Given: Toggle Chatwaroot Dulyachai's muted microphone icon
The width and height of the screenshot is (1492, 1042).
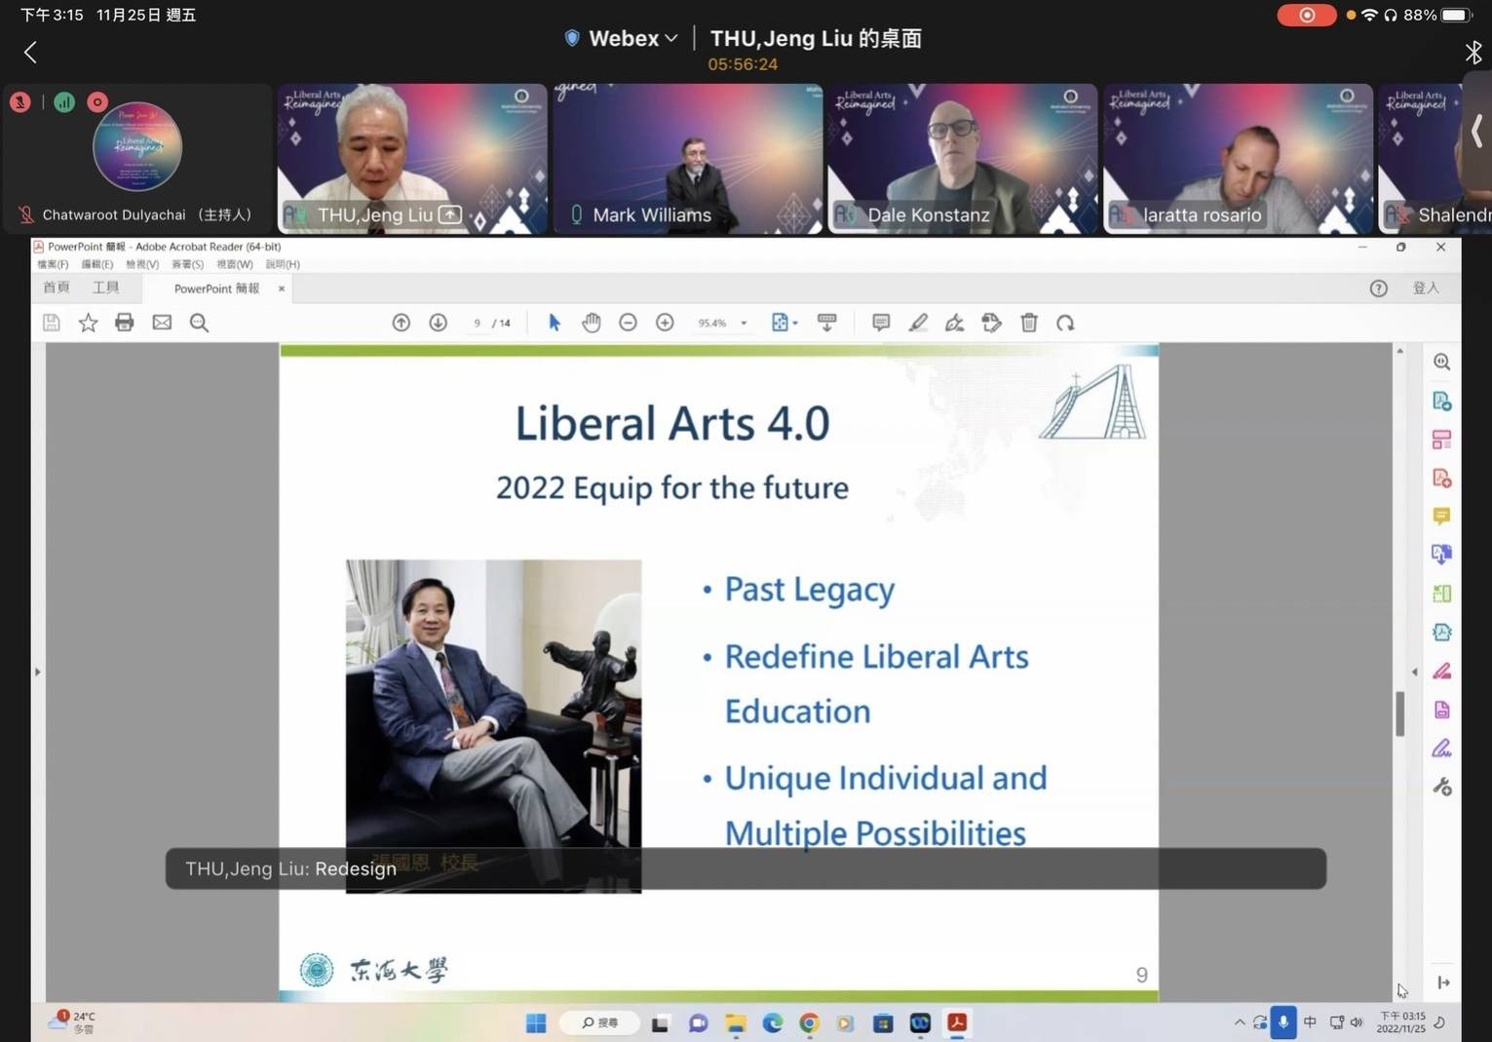Looking at the screenshot, I should tap(26, 214).
